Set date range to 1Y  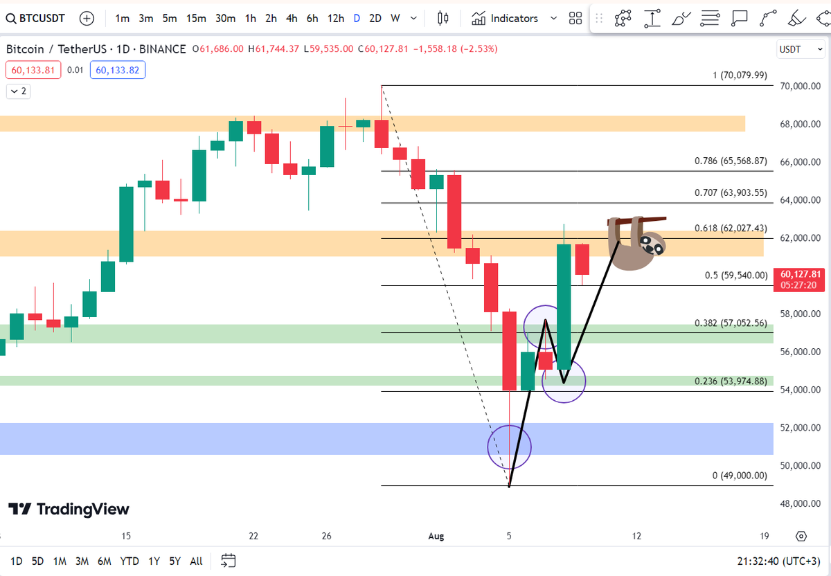pyautogui.click(x=154, y=561)
